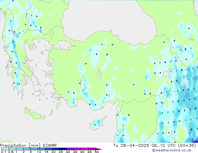This screenshot has height=153, width=198.
Task: Pick the 10–15 mm legend color swatch
Action: [x=42, y=149]
